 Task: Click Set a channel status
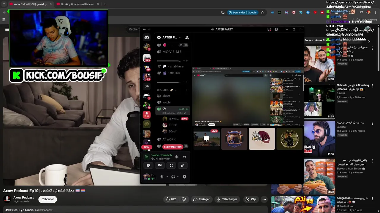coord(174,113)
